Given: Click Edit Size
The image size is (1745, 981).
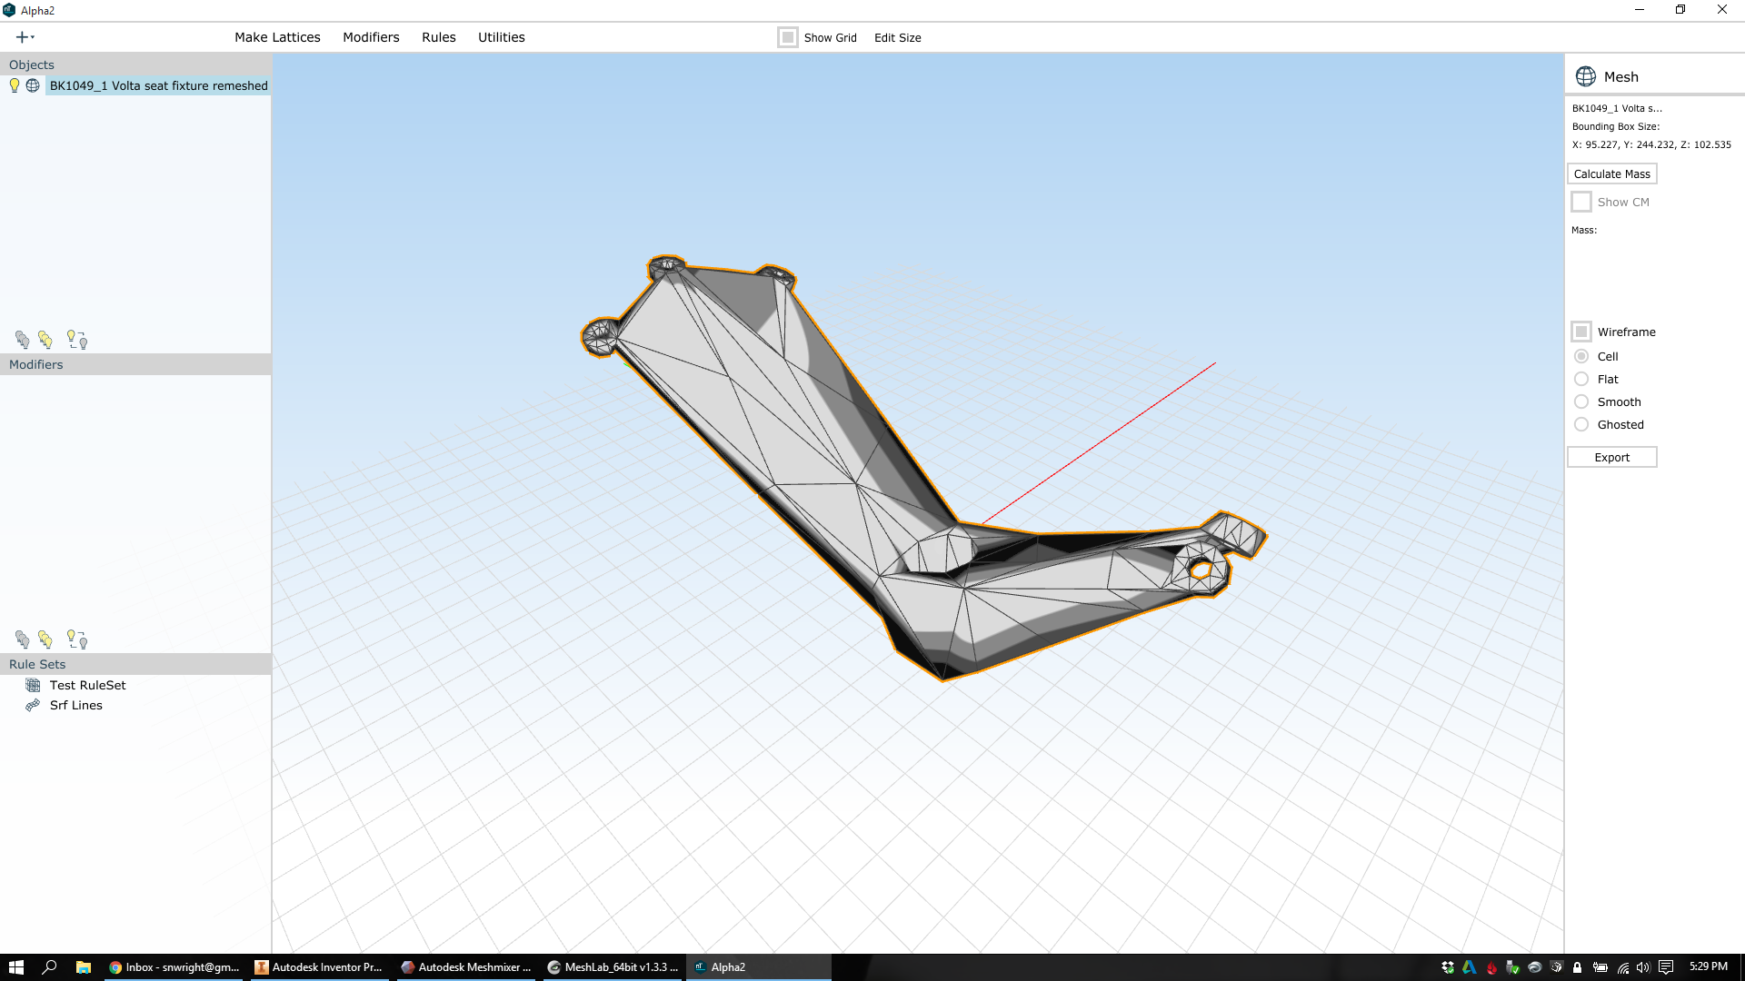Looking at the screenshot, I should (898, 37).
